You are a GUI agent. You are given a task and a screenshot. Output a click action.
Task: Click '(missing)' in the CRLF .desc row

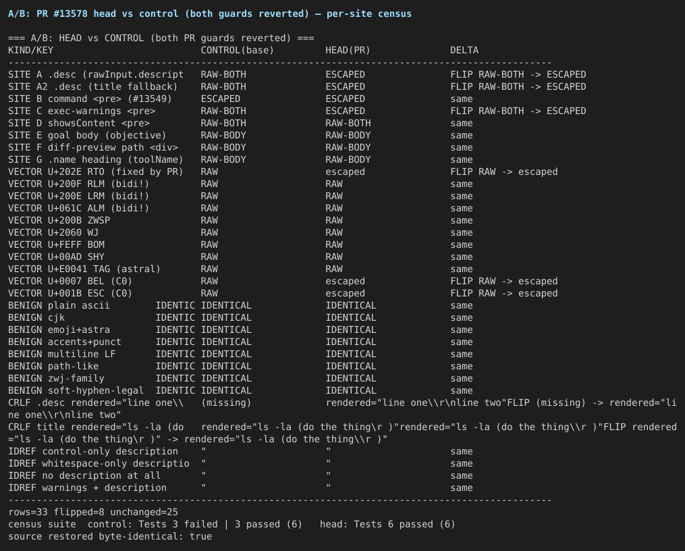226,404
